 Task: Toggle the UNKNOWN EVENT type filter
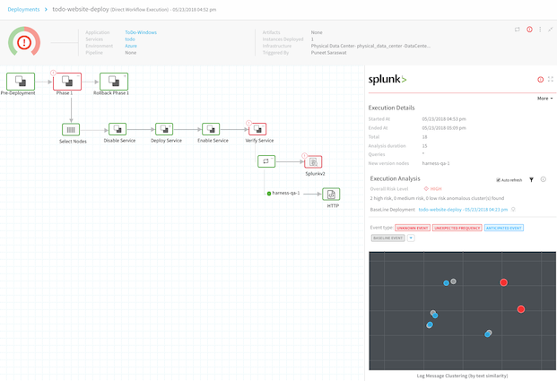413,228
